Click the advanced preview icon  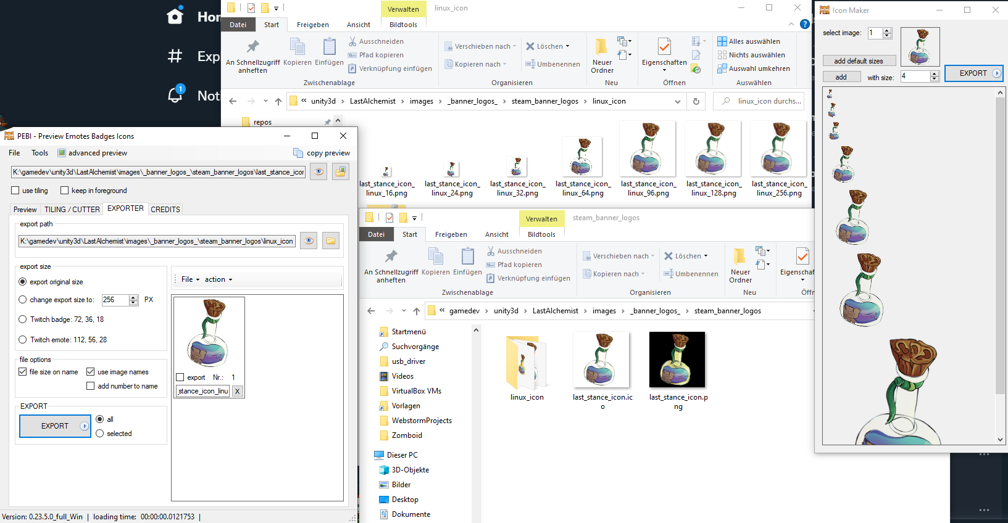click(x=62, y=153)
